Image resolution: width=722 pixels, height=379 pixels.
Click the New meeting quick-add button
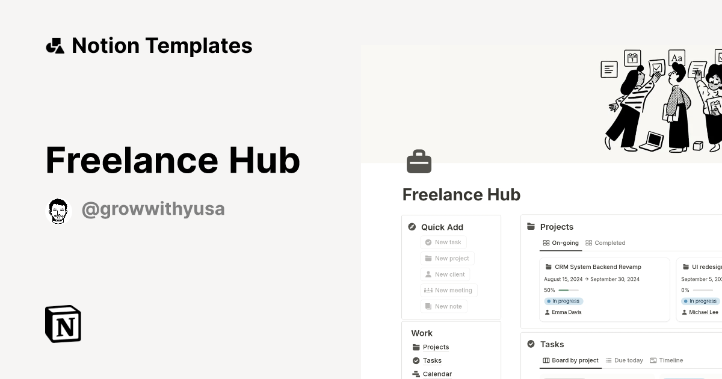click(449, 290)
